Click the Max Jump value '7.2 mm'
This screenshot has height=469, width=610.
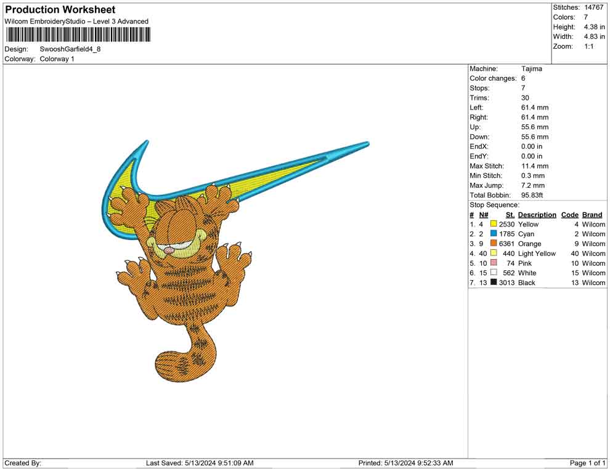point(533,185)
